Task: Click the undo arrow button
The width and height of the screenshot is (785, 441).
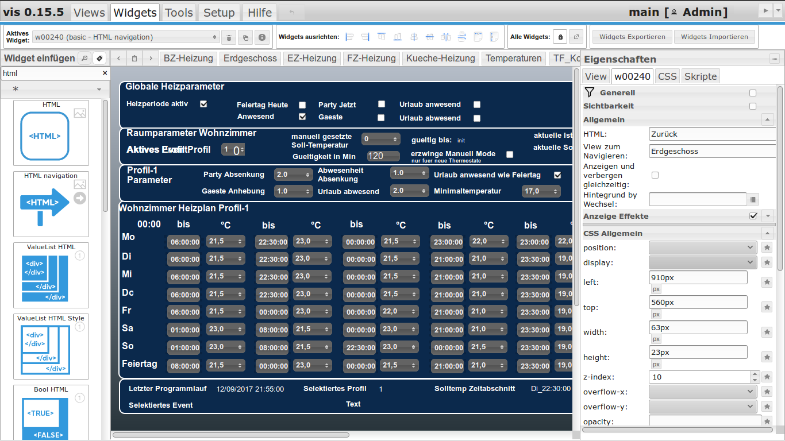Action: 293,12
